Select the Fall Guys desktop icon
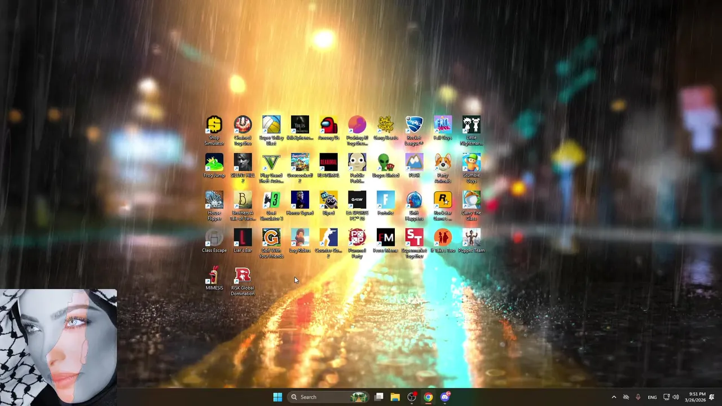The width and height of the screenshot is (722, 406). [443, 128]
